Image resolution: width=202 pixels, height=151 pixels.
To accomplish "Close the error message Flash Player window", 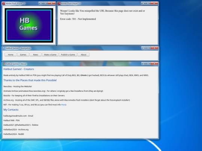I will pos(154,3).
